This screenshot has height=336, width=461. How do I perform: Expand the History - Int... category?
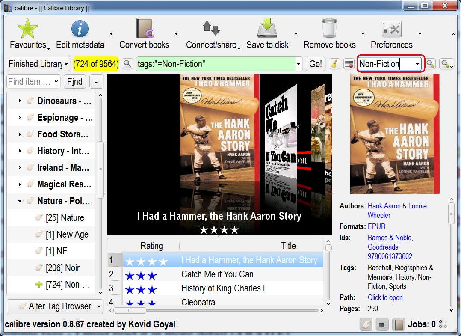tap(20, 151)
